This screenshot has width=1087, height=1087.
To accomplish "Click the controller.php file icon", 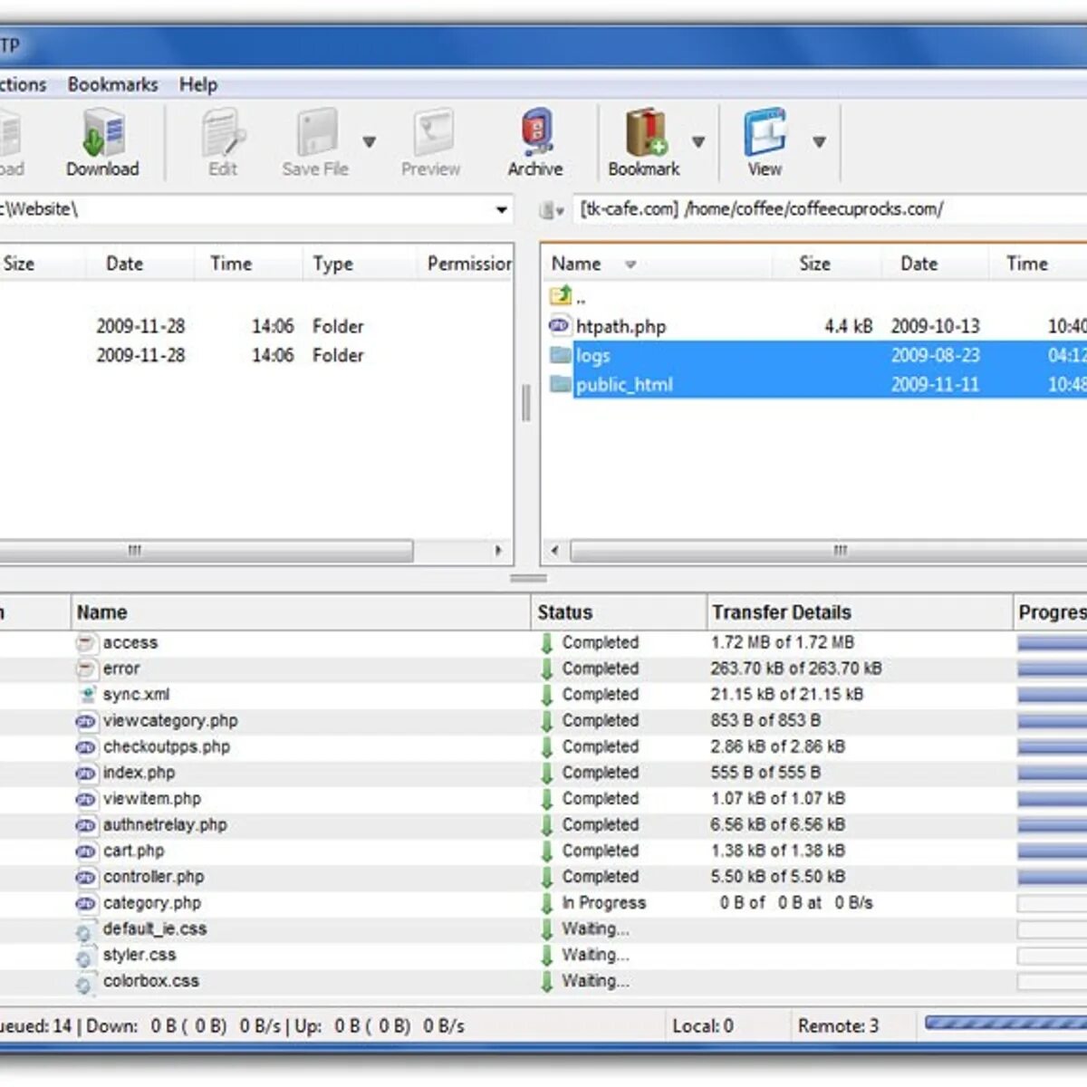I will (x=85, y=878).
